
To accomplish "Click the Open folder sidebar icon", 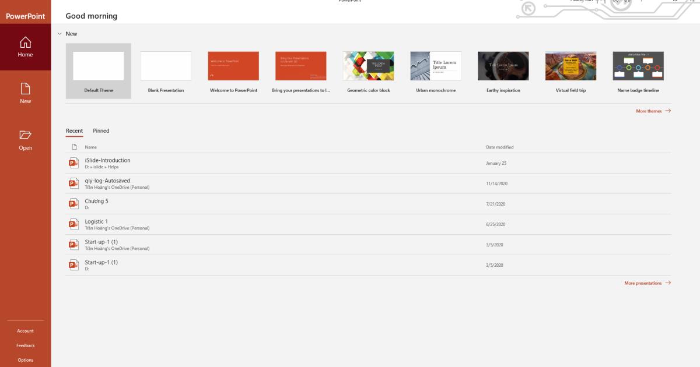I will point(25,135).
